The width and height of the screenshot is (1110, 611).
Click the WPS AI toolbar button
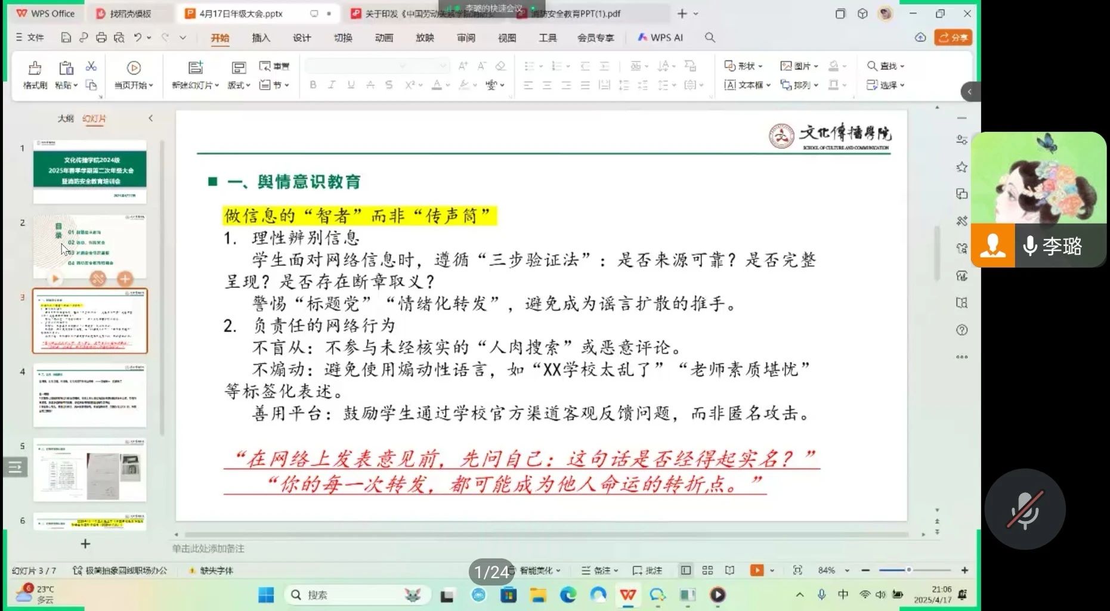(x=660, y=38)
